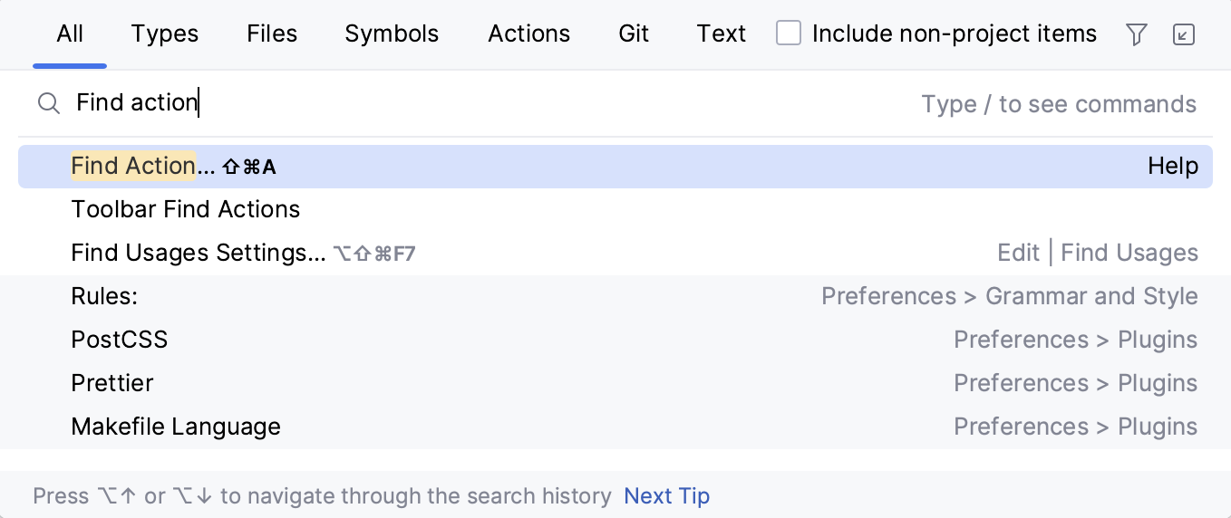Click the filter funnel icon
The image size is (1231, 518).
1136,34
